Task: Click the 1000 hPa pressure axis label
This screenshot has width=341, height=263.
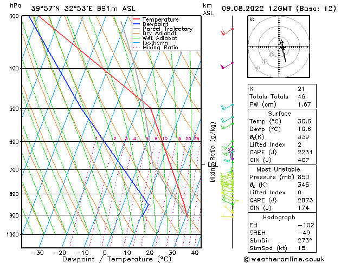Action: click(13, 234)
